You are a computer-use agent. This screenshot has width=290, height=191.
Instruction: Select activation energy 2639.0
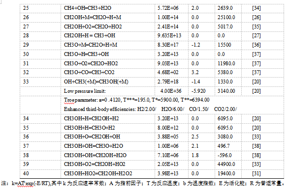click(x=225, y=8)
